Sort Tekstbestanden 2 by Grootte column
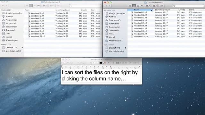The height and width of the screenshot is (115, 205). pos(182,10)
